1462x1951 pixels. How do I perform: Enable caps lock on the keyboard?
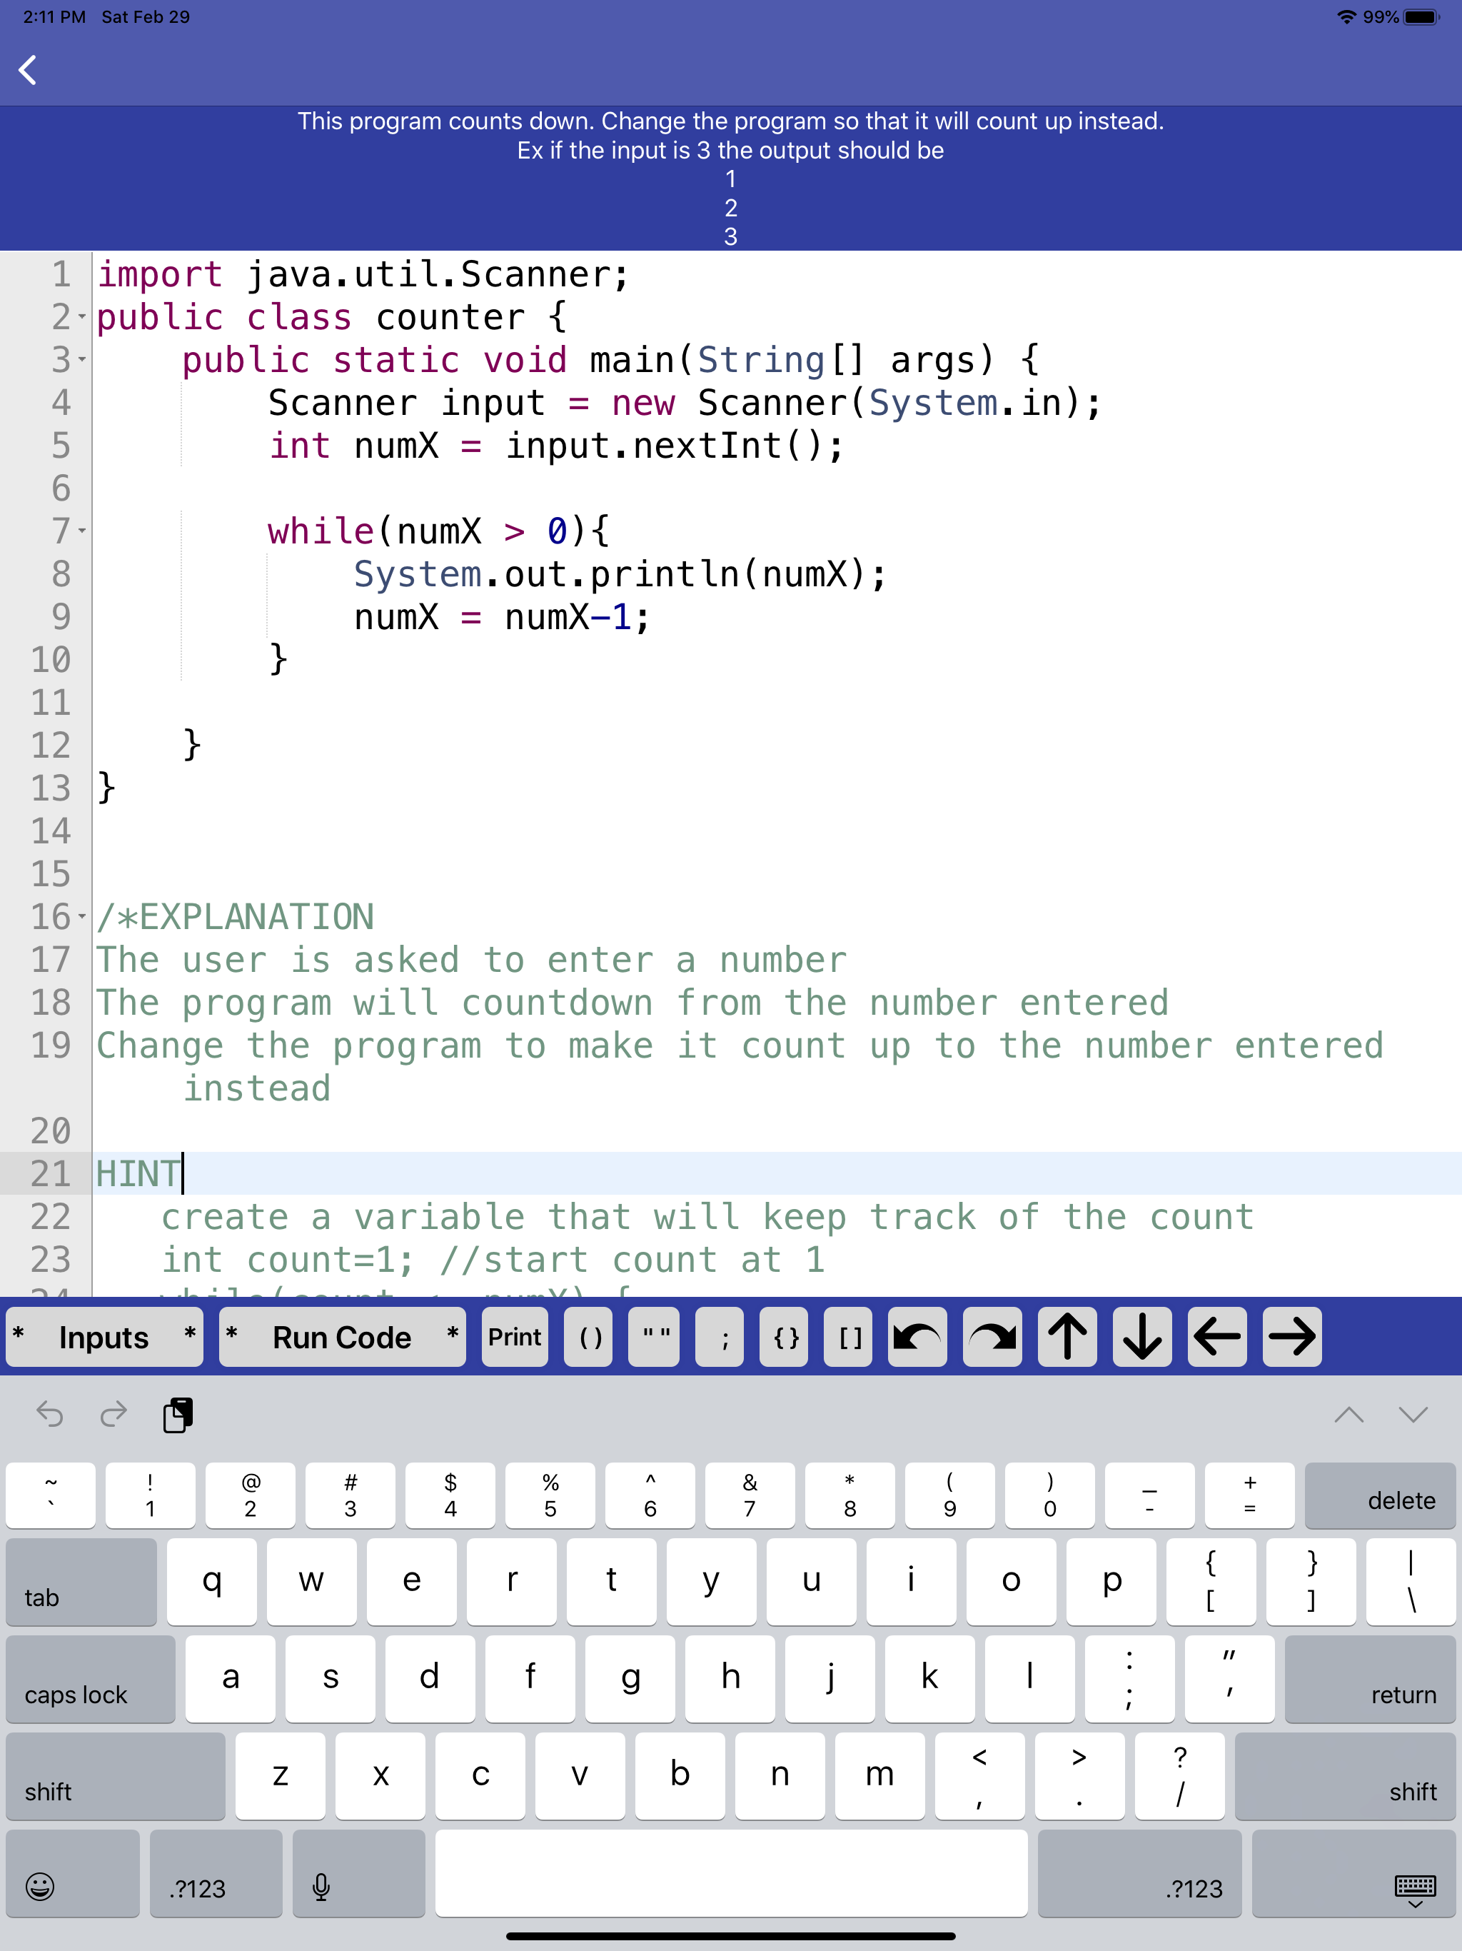click(x=89, y=1680)
